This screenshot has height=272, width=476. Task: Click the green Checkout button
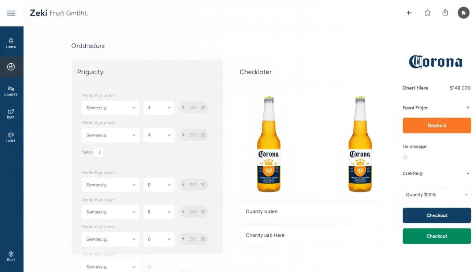[x=437, y=236]
